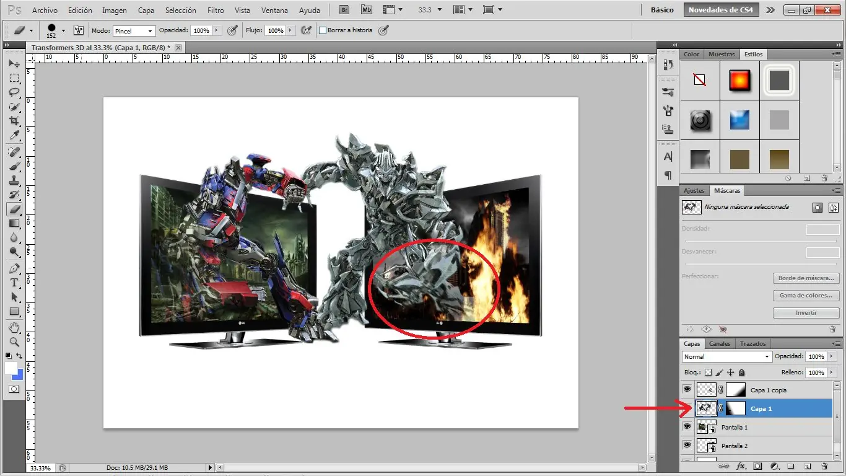Open the Filtro menu
The image size is (846, 476).
click(x=216, y=10)
